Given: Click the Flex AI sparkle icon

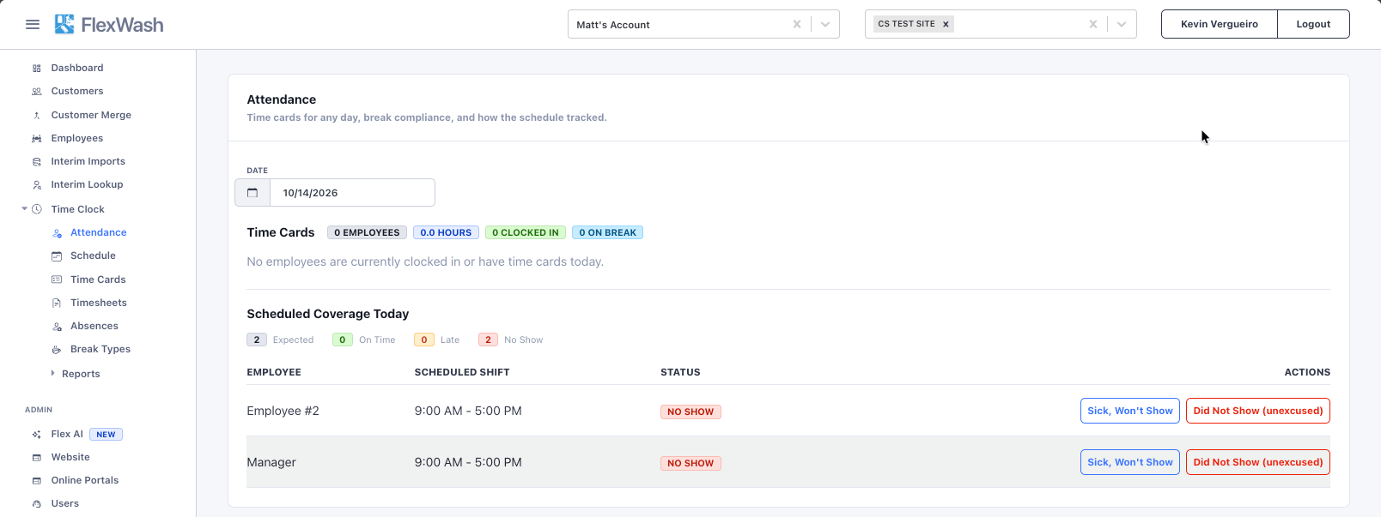Looking at the screenshot, I should tap(36, 435).
